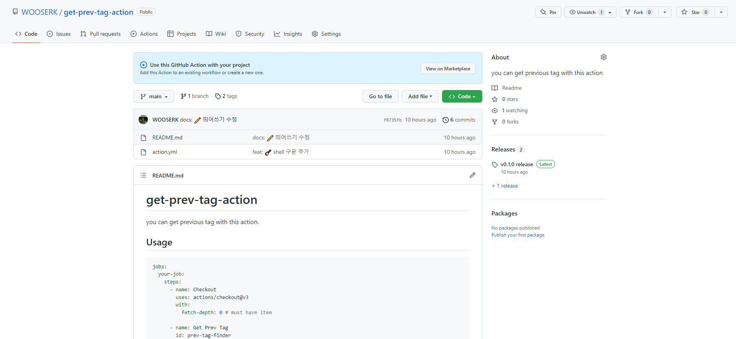Viewport: 736px width, 339px height.
Task: View the 6 commits history link
Action: tap(459, 120)
